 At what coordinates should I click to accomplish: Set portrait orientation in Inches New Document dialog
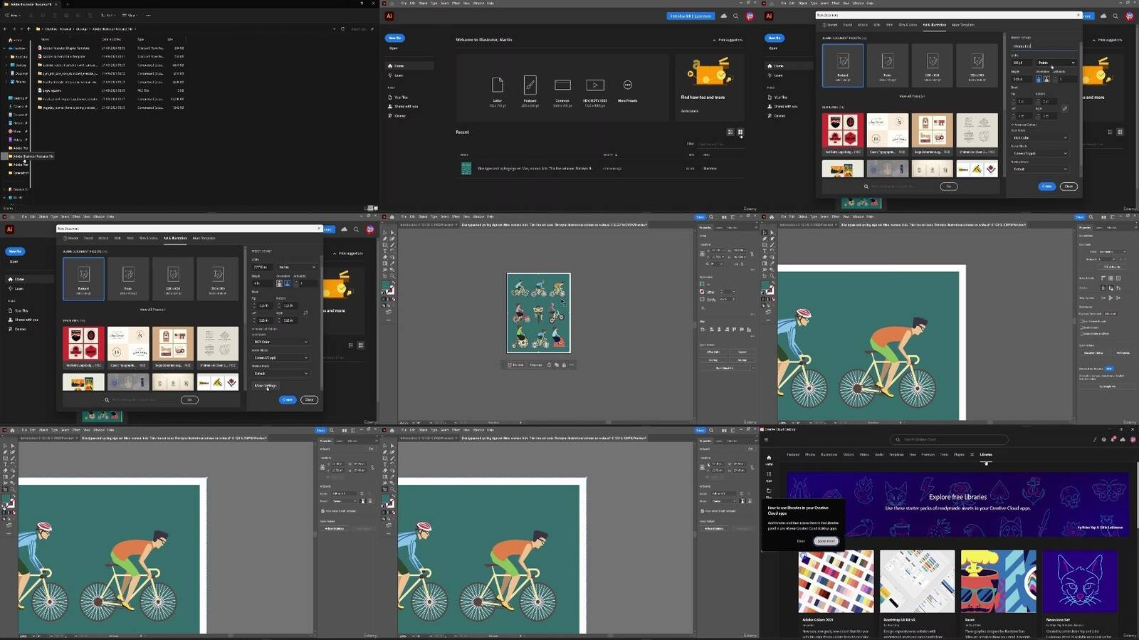[x=279, y=283]
